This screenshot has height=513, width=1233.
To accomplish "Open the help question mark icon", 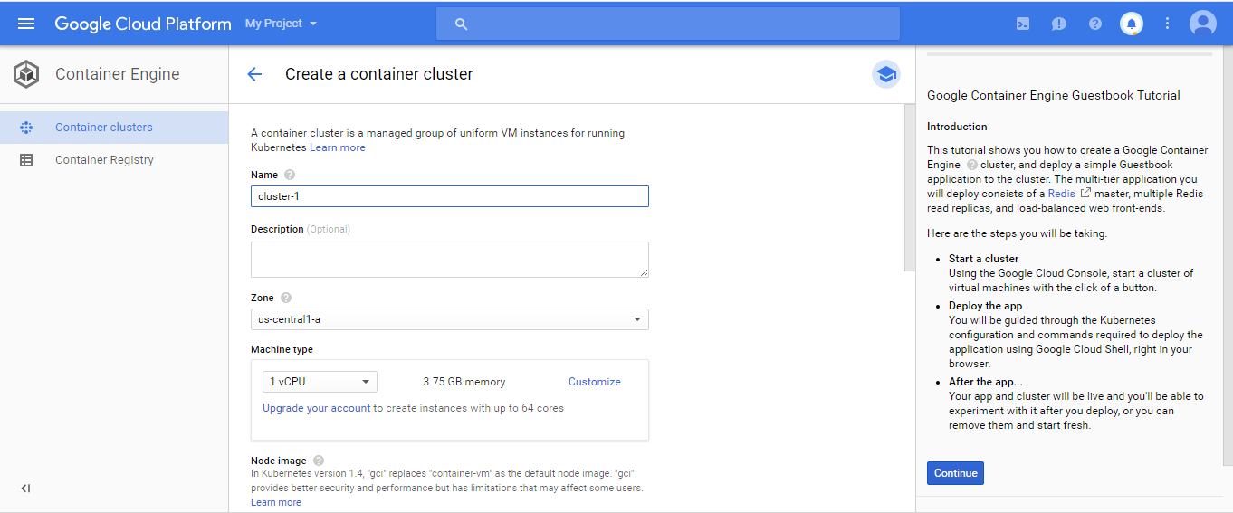I will (1095, 24).
